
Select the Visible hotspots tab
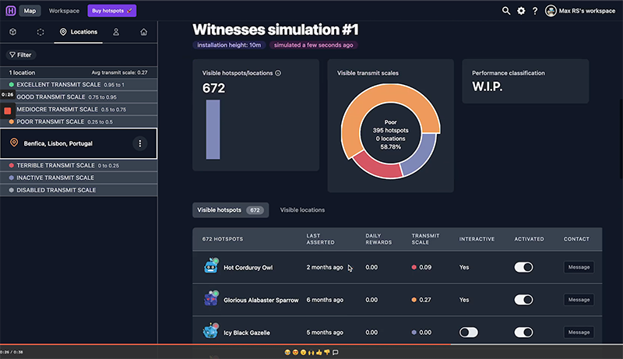pyautogui.click(x=231, y=210)
